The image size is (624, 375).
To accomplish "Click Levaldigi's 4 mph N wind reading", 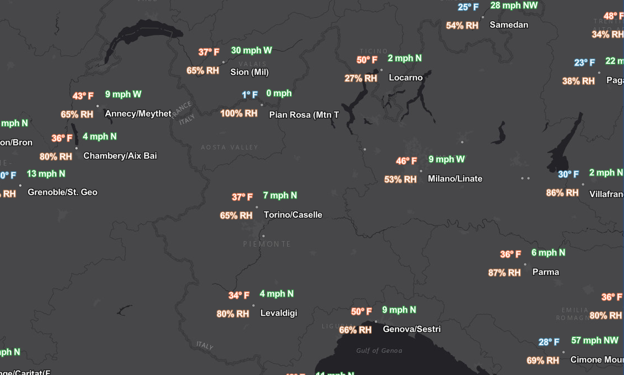I will pos(277,294).
